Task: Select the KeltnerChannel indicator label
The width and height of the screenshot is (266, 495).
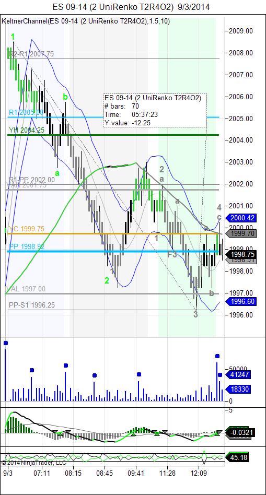Action: [86, 21]
